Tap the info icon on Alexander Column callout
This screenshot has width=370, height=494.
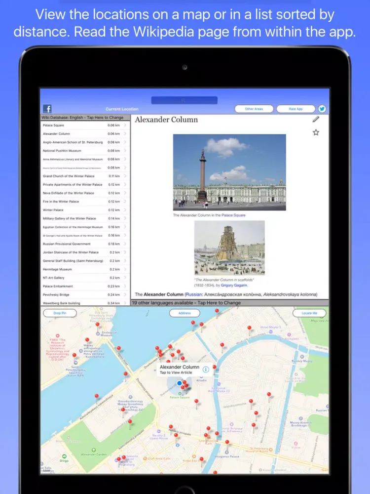click(x=205, y=369)
